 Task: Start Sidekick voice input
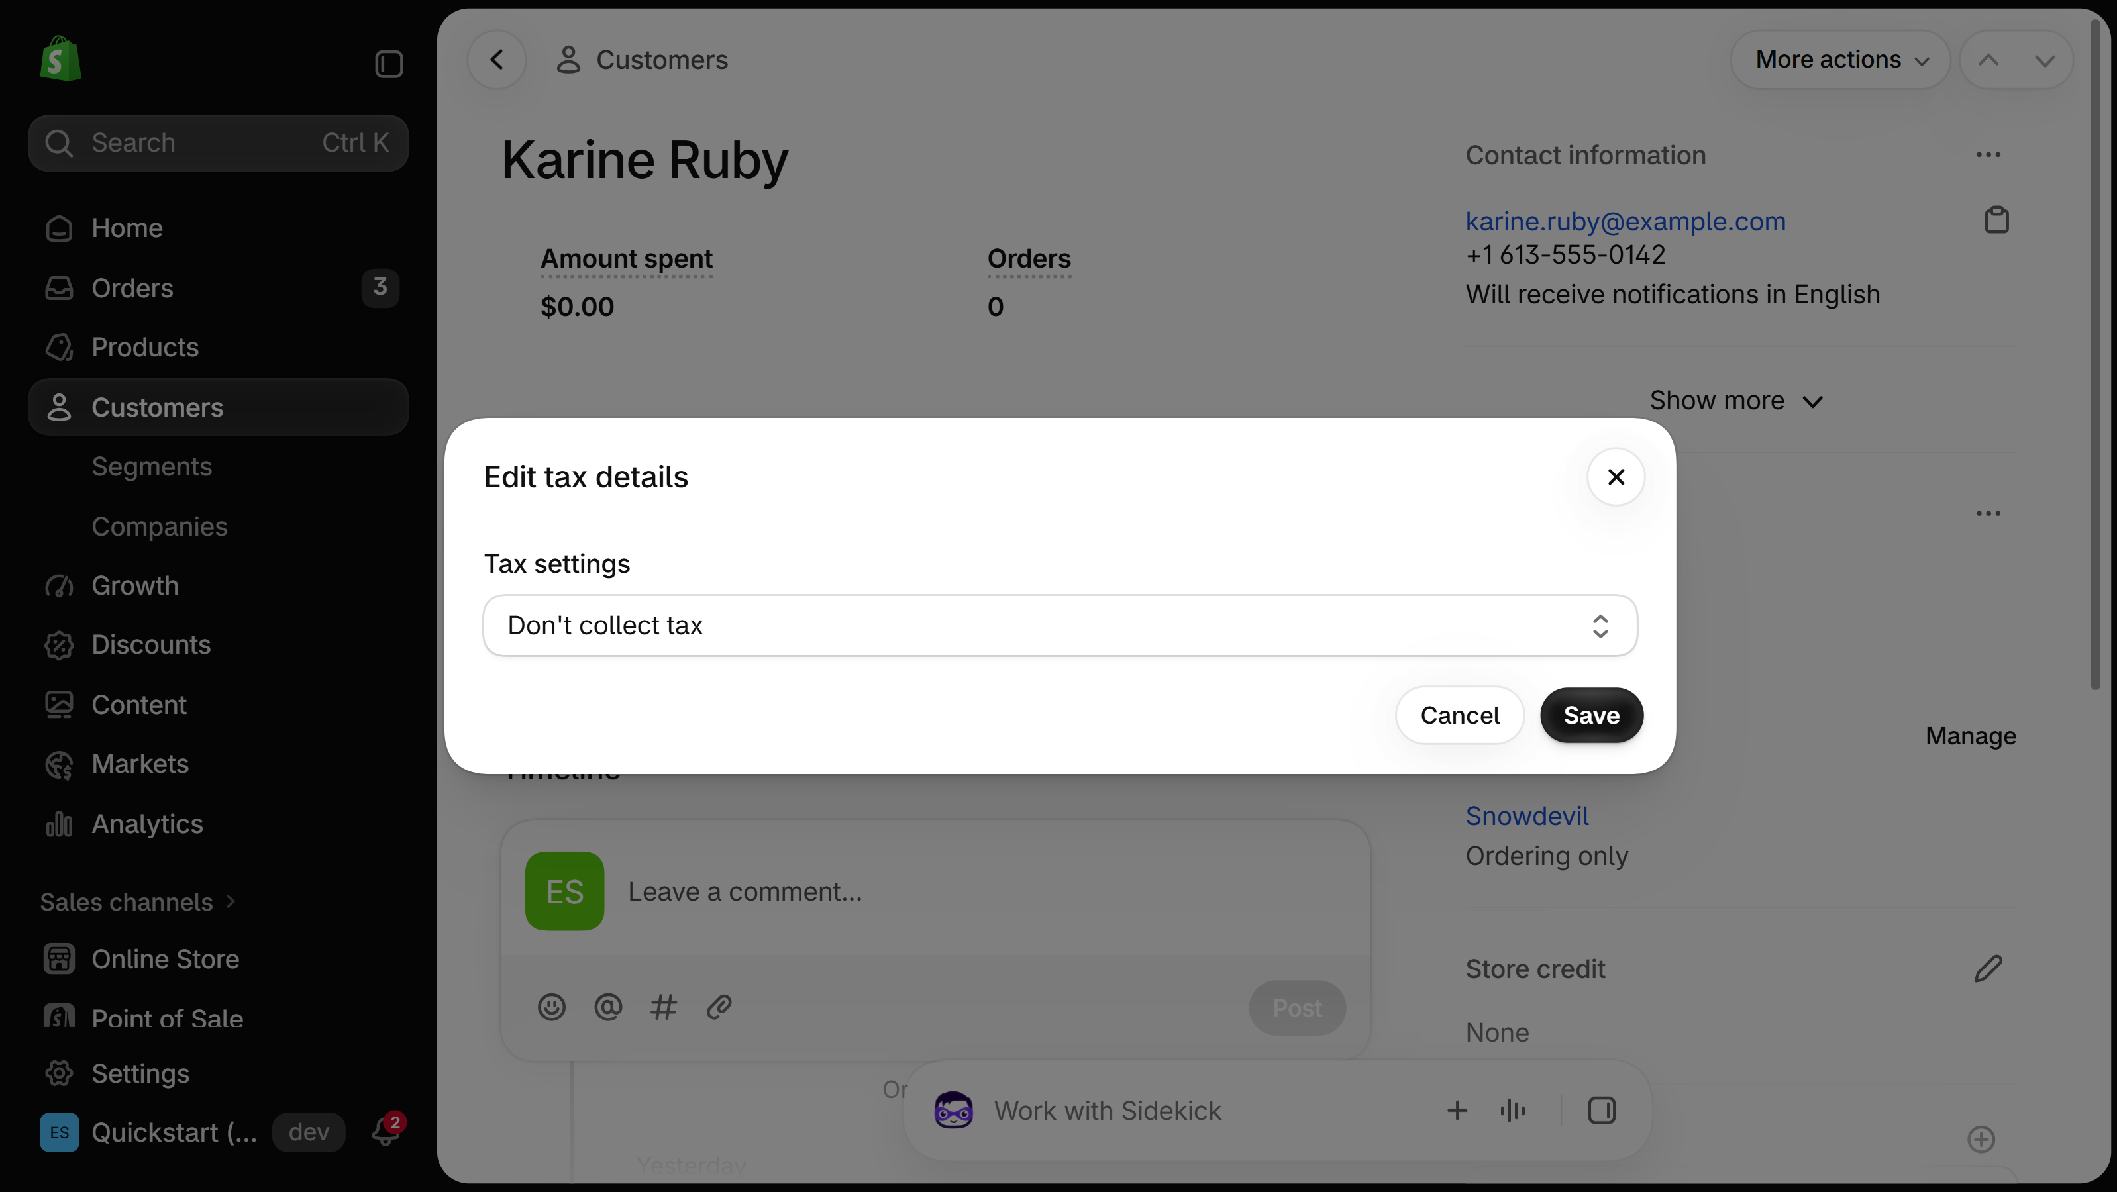(x=1512, y=1111)
